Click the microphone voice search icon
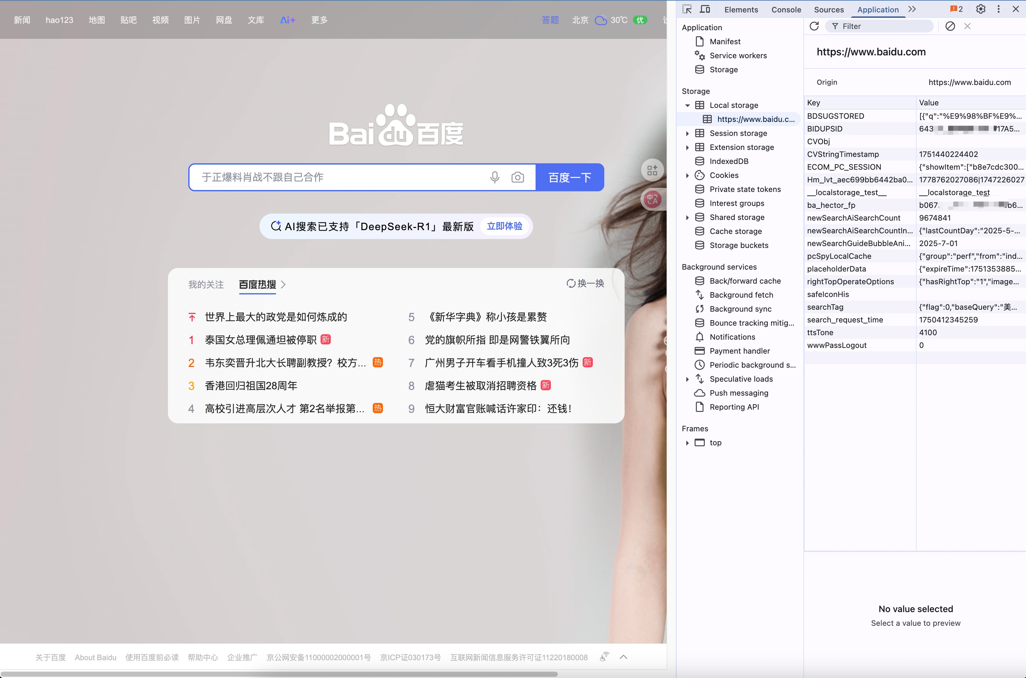The height and width of the screenshot is (678, 1026). [495, 177]
